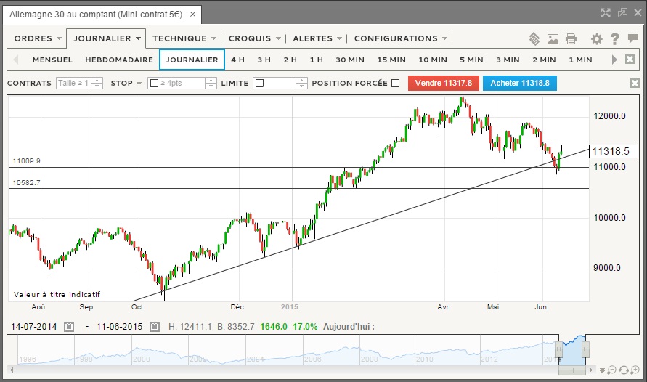Image resolution: width=647 pixels, height=382 pixels.
Task: Open end date calendar picker
Action: point(154,327)
